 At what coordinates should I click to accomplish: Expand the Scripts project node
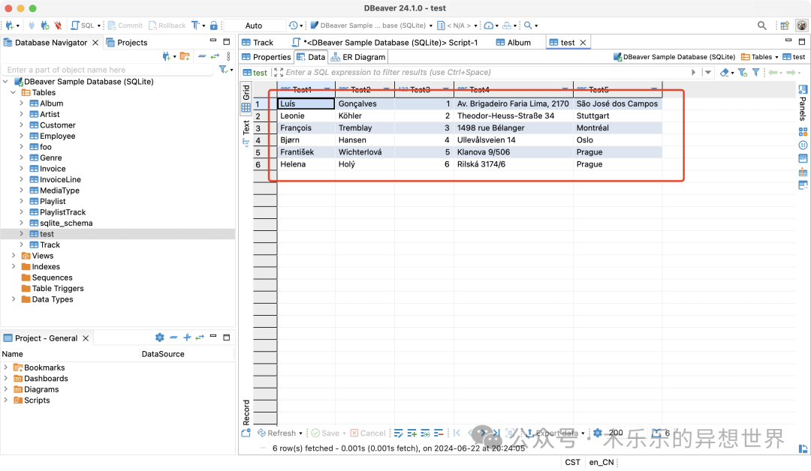tap(6, 400)
